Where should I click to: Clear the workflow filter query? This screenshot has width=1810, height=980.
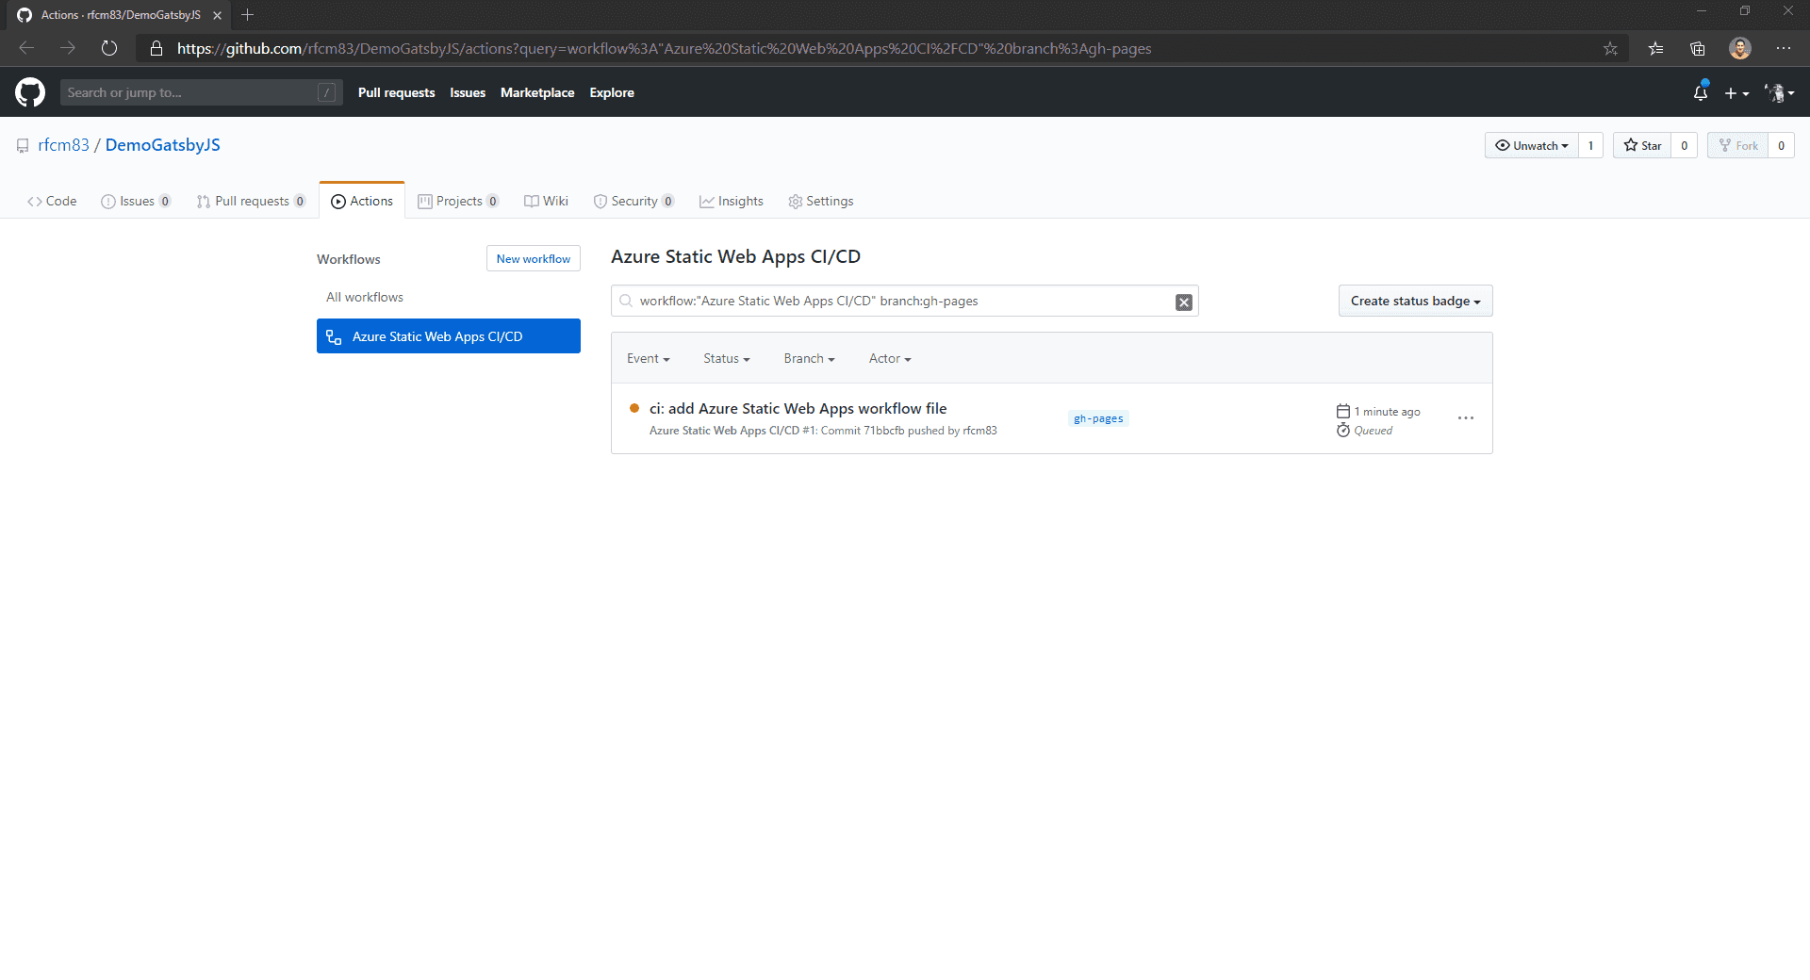tap(1184, 302)
